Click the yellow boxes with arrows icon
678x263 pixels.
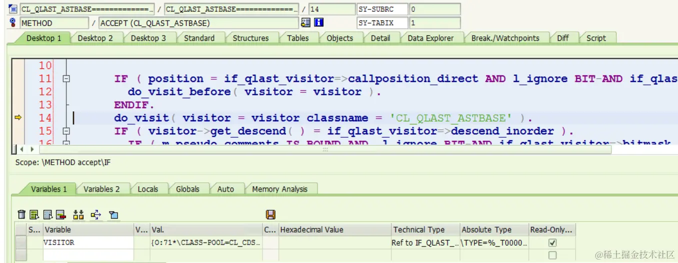[x=78, y=215]
